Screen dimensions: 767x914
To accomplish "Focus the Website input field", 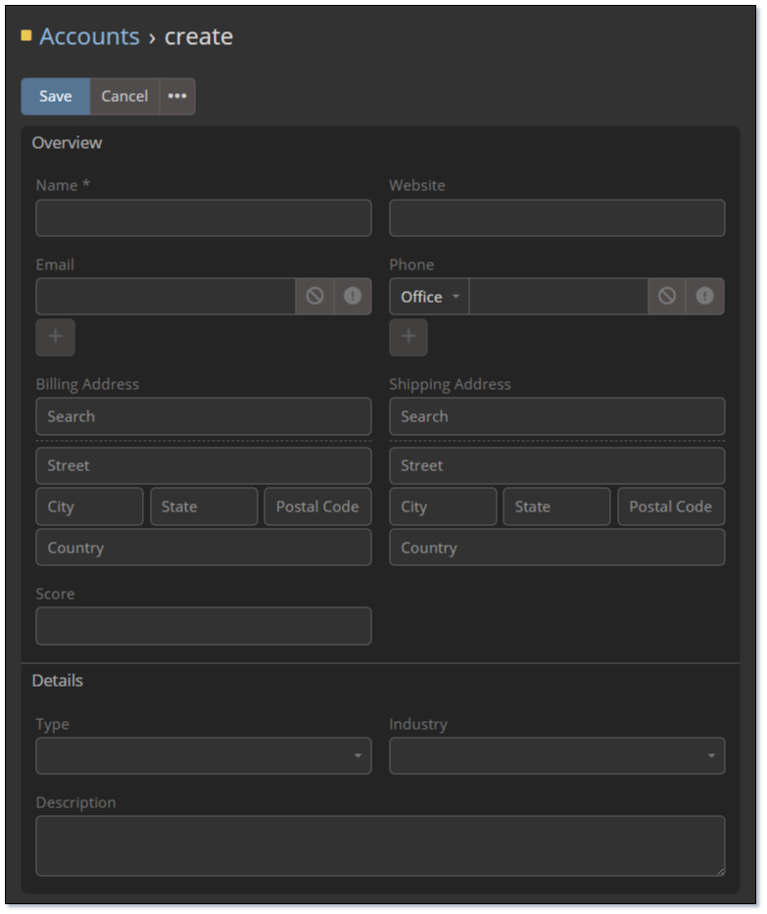I will [x=556, y=218].
